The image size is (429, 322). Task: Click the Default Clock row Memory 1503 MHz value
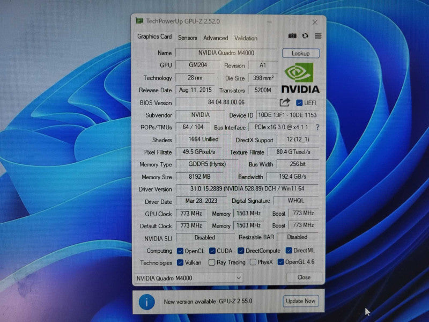[248, 225]
